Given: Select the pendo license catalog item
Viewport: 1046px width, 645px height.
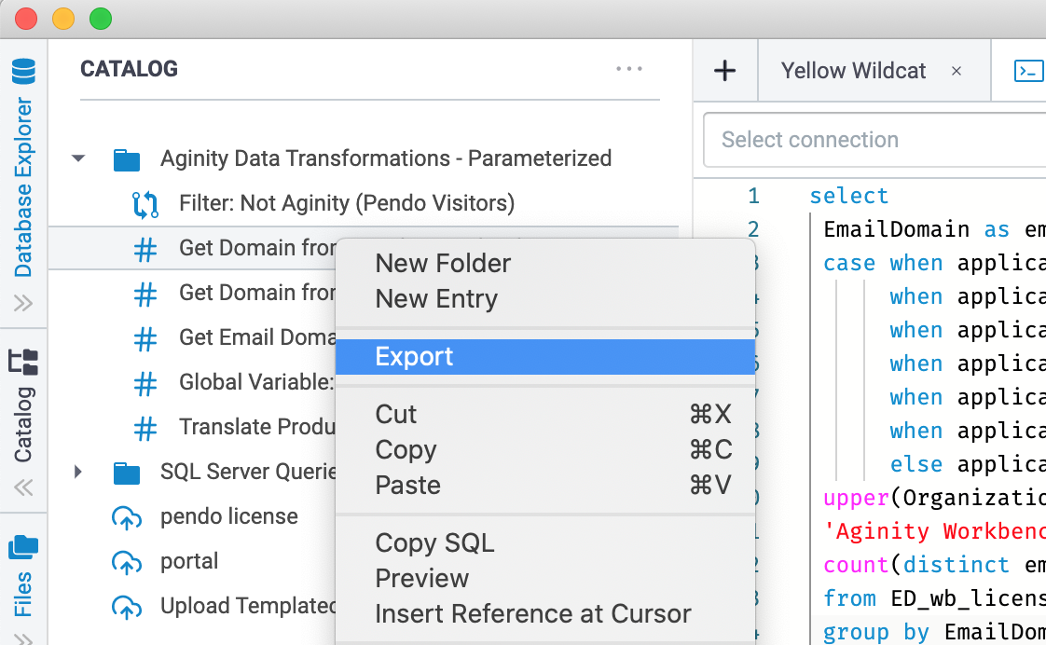Looking at the screenshot, I should (x=228, y=516).
